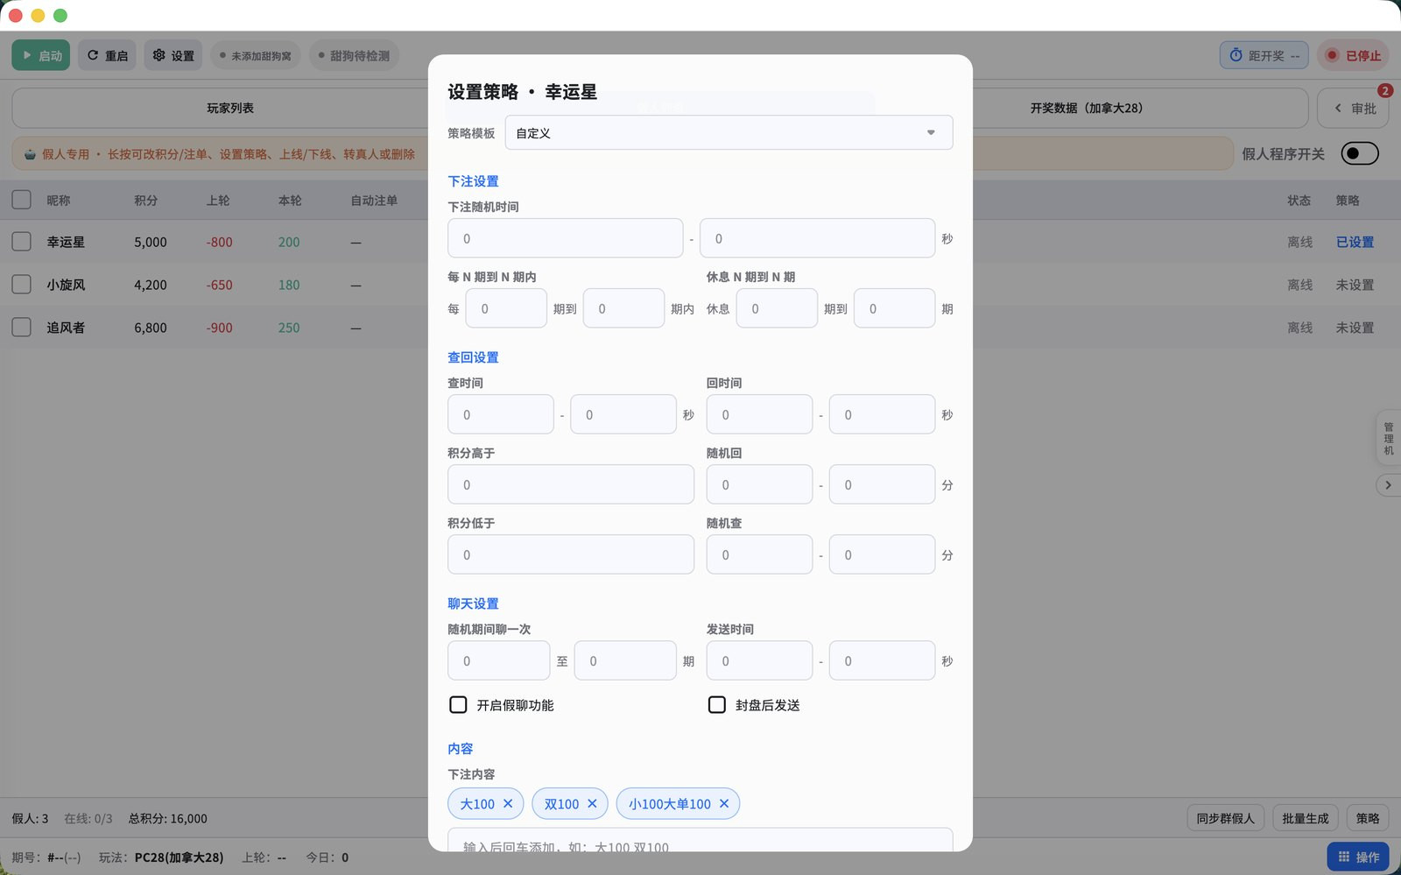
Task: Open the 策略模板 dropdown
Action: click(x=729, y=133)
